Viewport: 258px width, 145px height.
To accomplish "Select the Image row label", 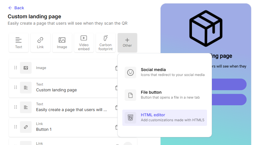I will click(41, 68).
